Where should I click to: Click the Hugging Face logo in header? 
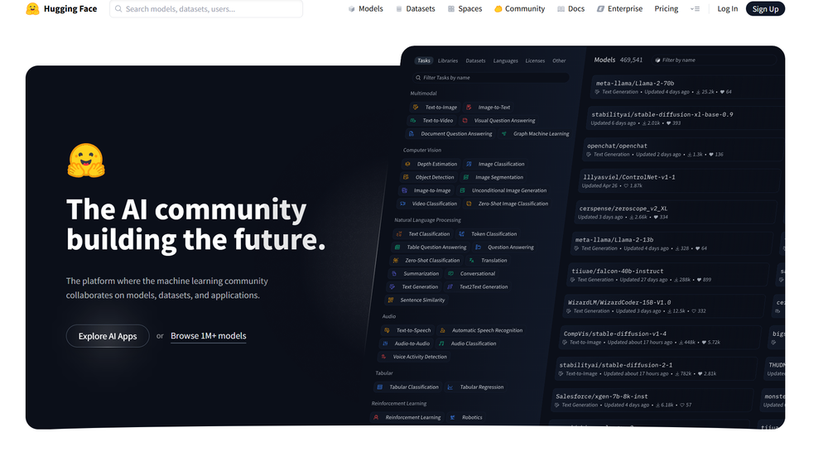point(61,8)
